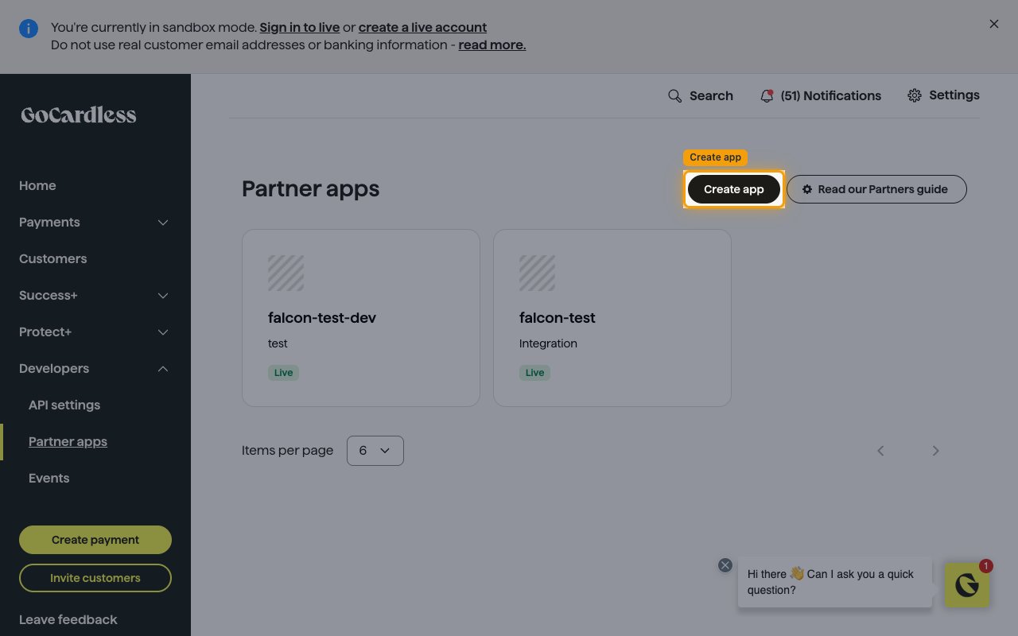Go to Home in the sidebar
Screen dimensions: 1018x636
37,185
